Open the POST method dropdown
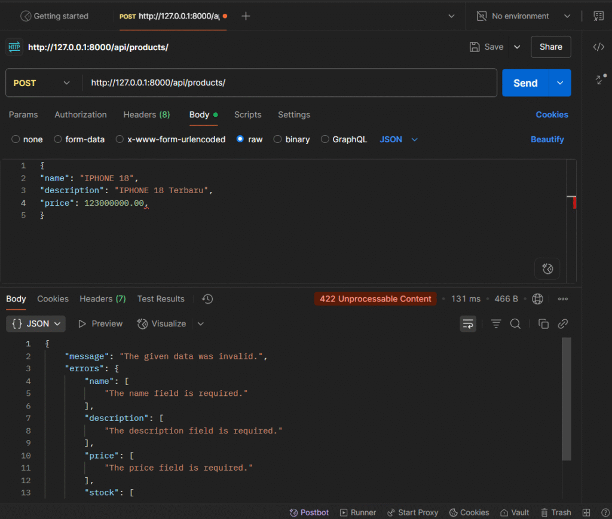Viewport: 612px width, 519px height. [42, 83]
